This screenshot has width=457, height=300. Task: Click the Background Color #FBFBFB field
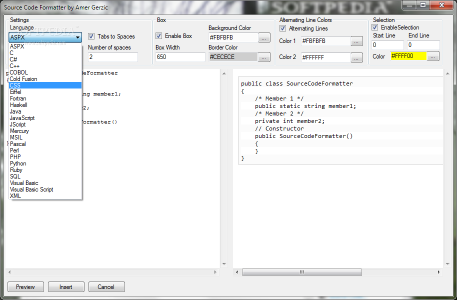click(x=233, y=37)
